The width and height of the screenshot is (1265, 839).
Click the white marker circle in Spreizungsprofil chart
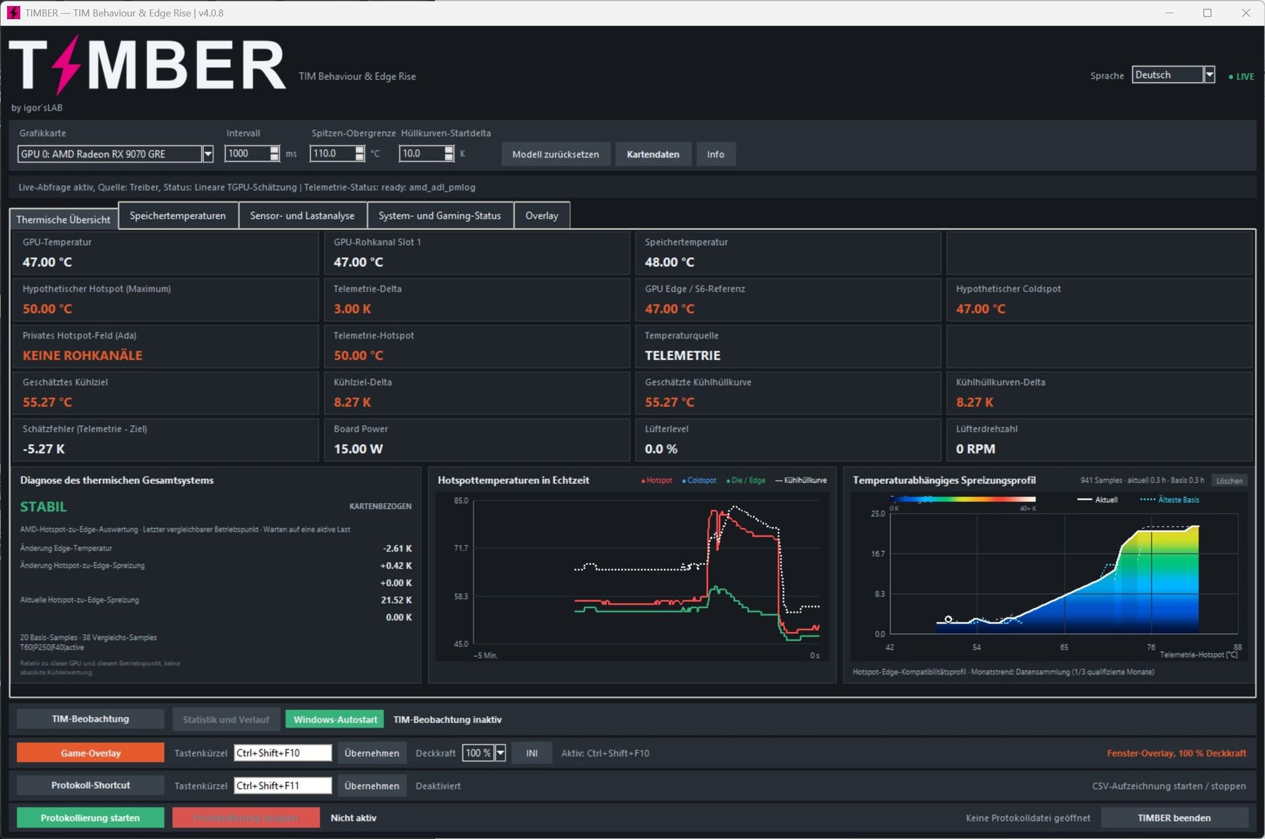948,619
